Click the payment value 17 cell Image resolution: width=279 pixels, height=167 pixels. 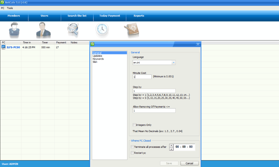(x=57, y=47)
